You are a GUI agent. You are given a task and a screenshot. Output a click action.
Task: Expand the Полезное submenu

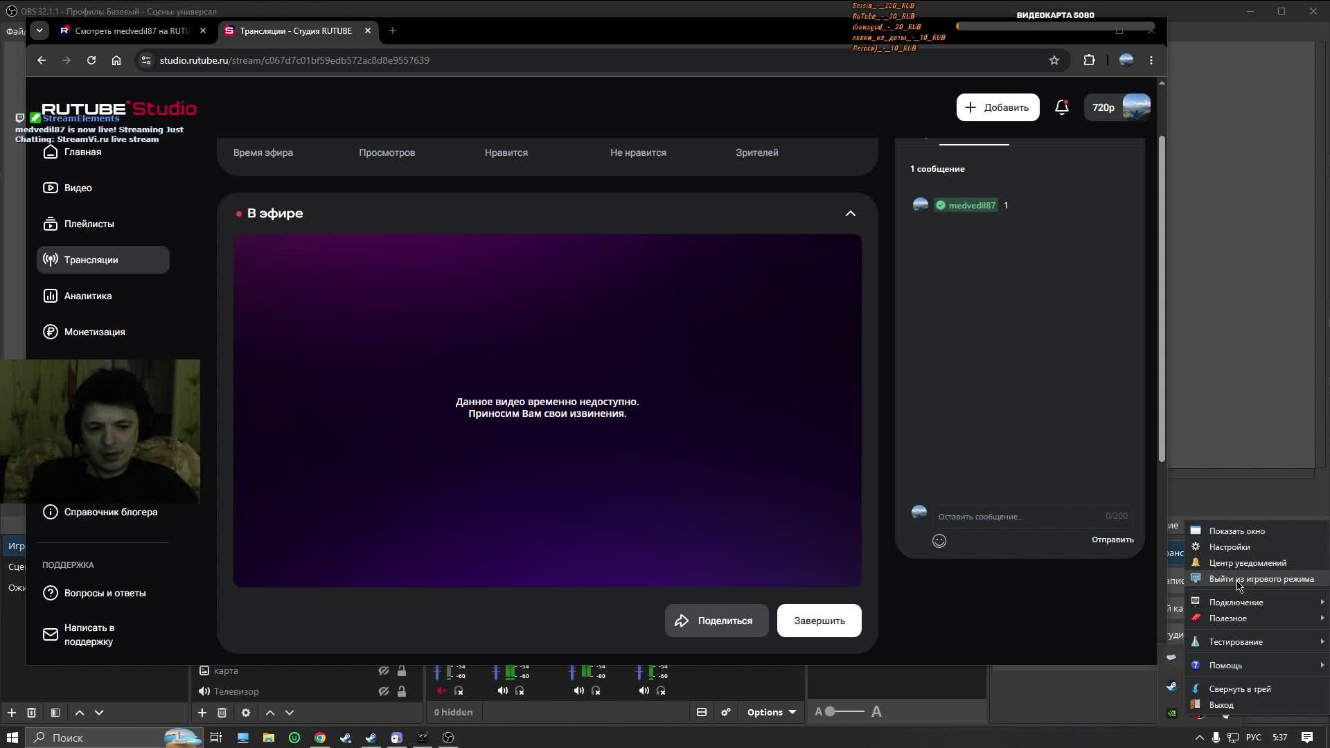1258,618
